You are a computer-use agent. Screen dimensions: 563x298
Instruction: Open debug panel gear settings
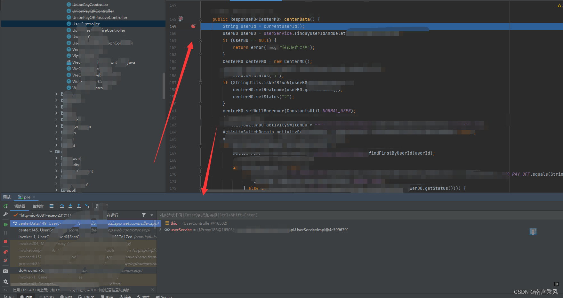pyautogui.click(x=5, y=282)
